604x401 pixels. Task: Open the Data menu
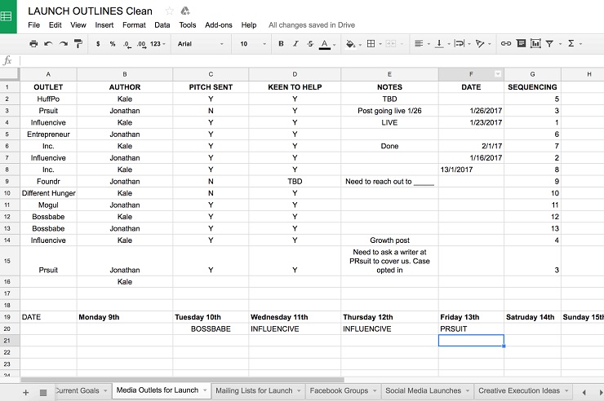(x=162, y=25)
